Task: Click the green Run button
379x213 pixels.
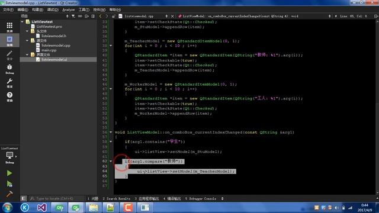Action: (9, 173)
